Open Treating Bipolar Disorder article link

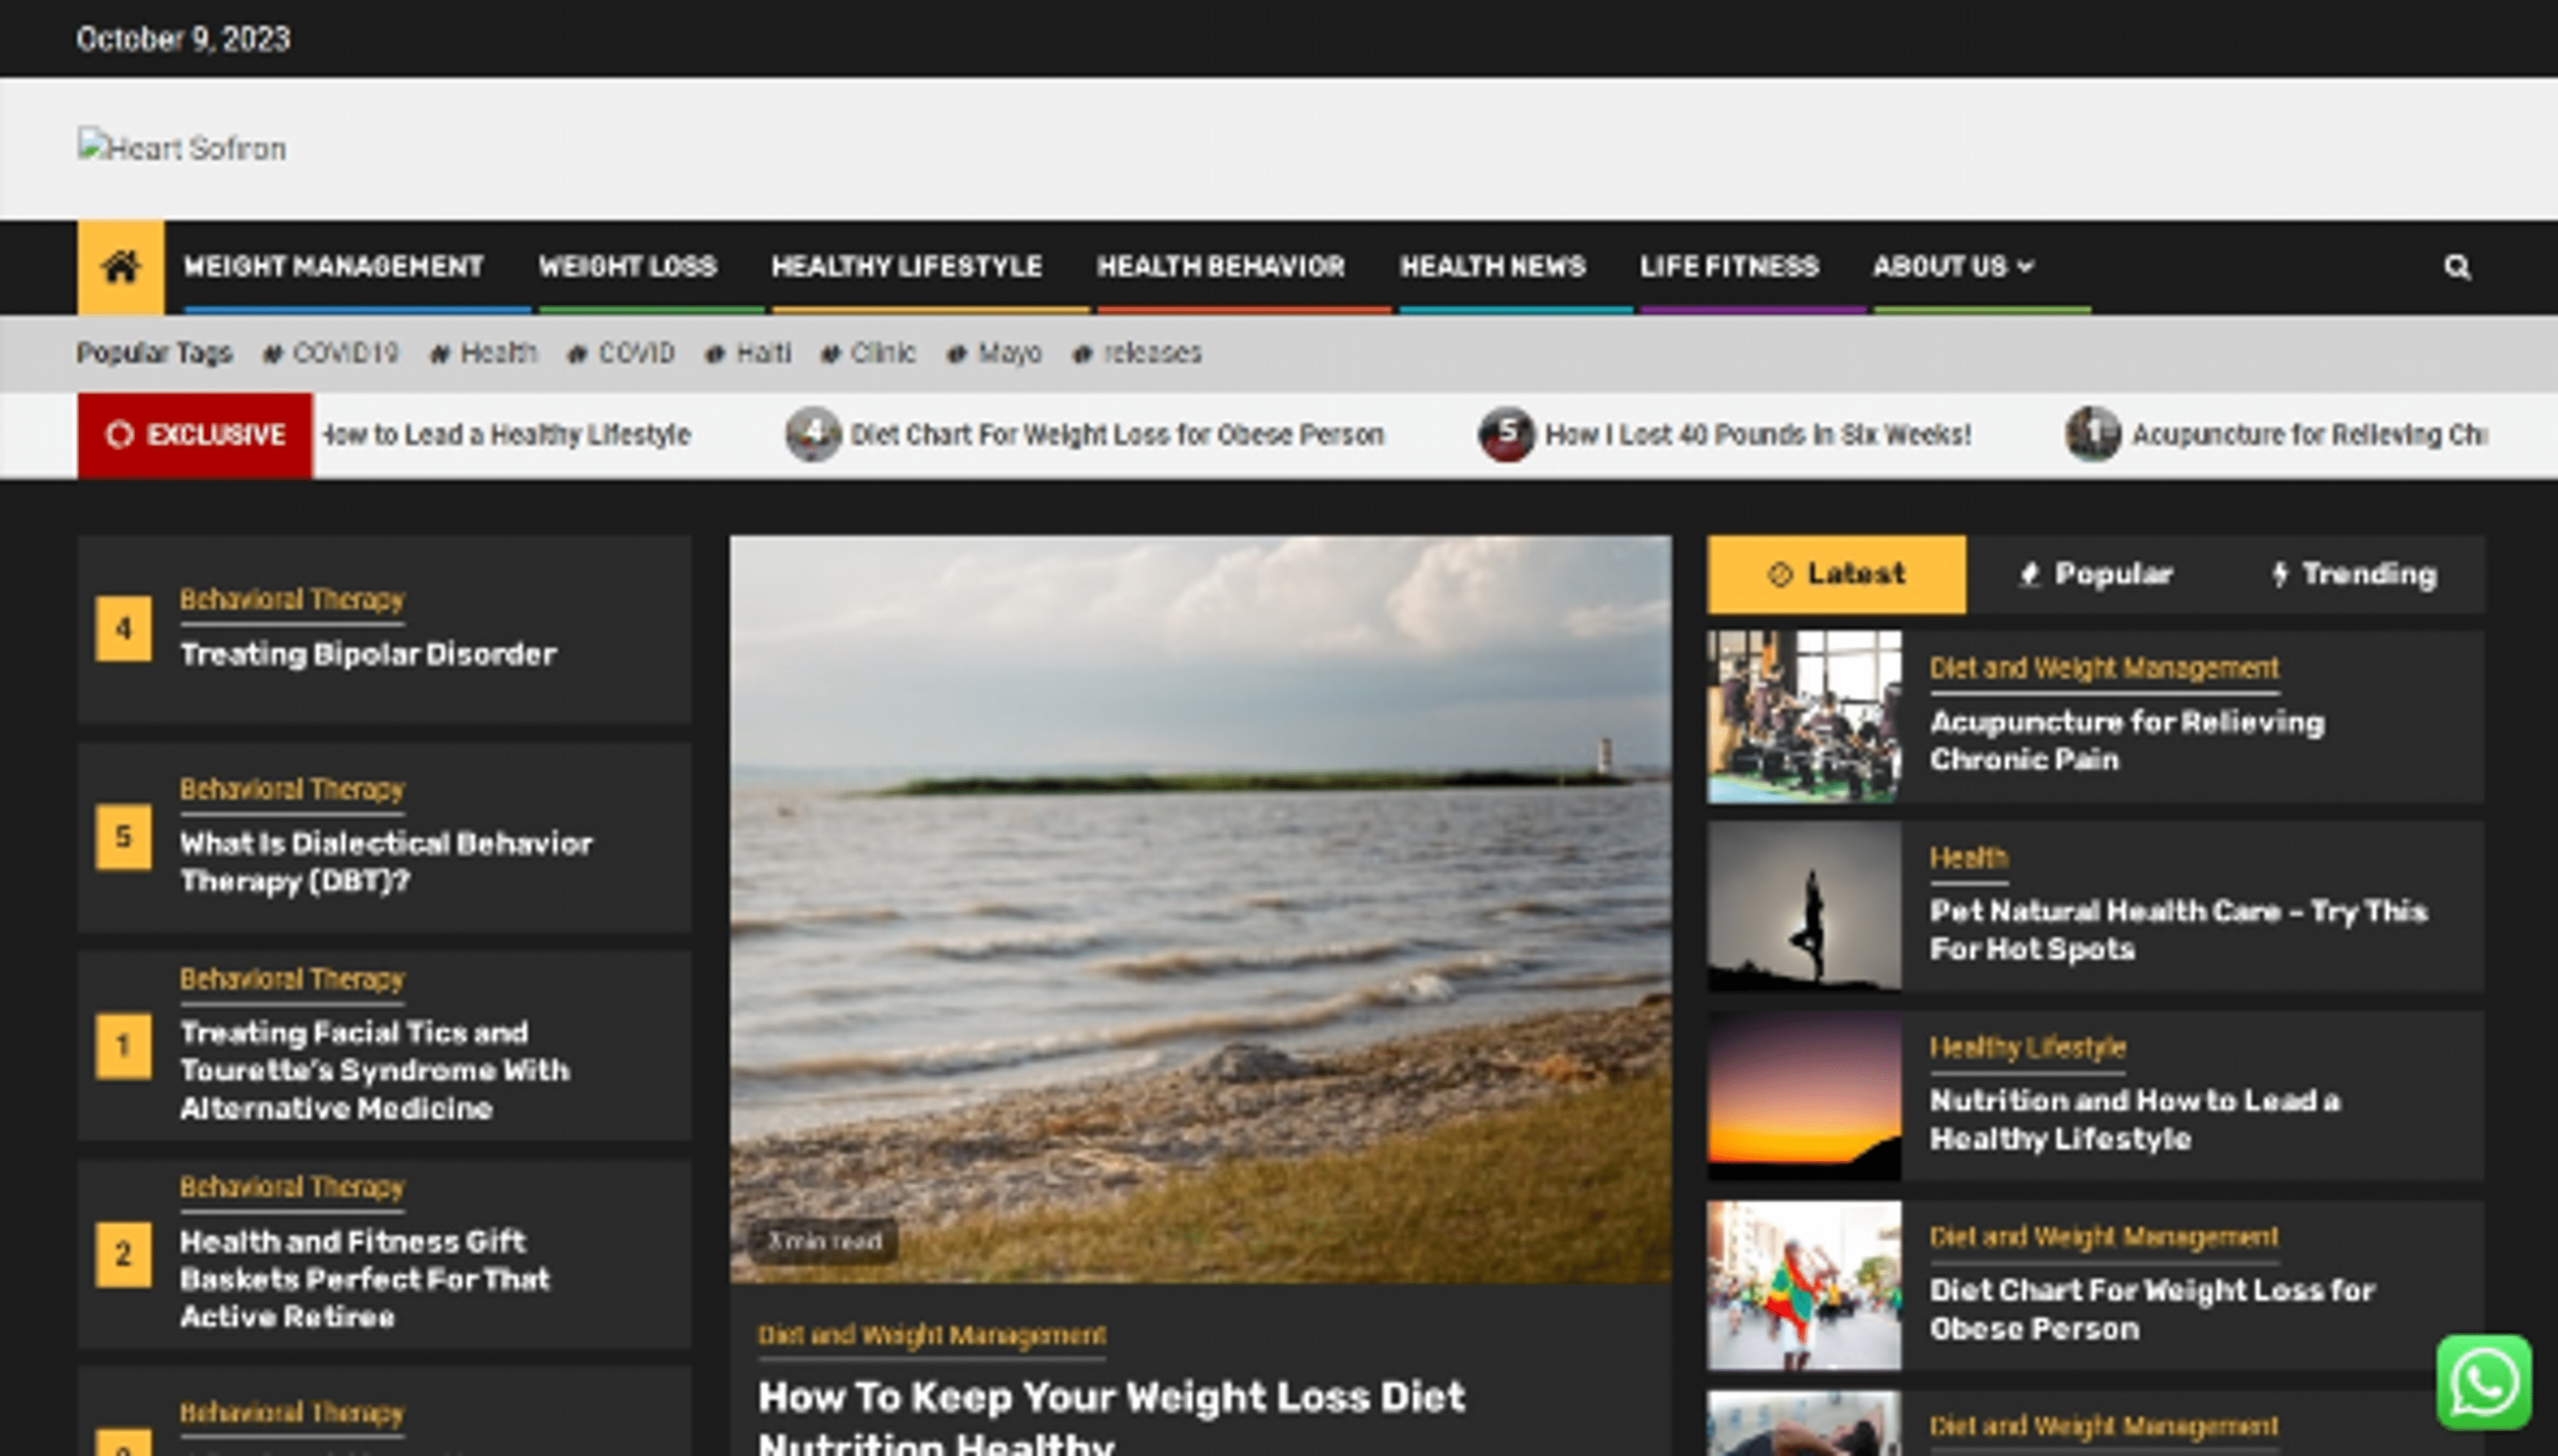pos(368,655)
